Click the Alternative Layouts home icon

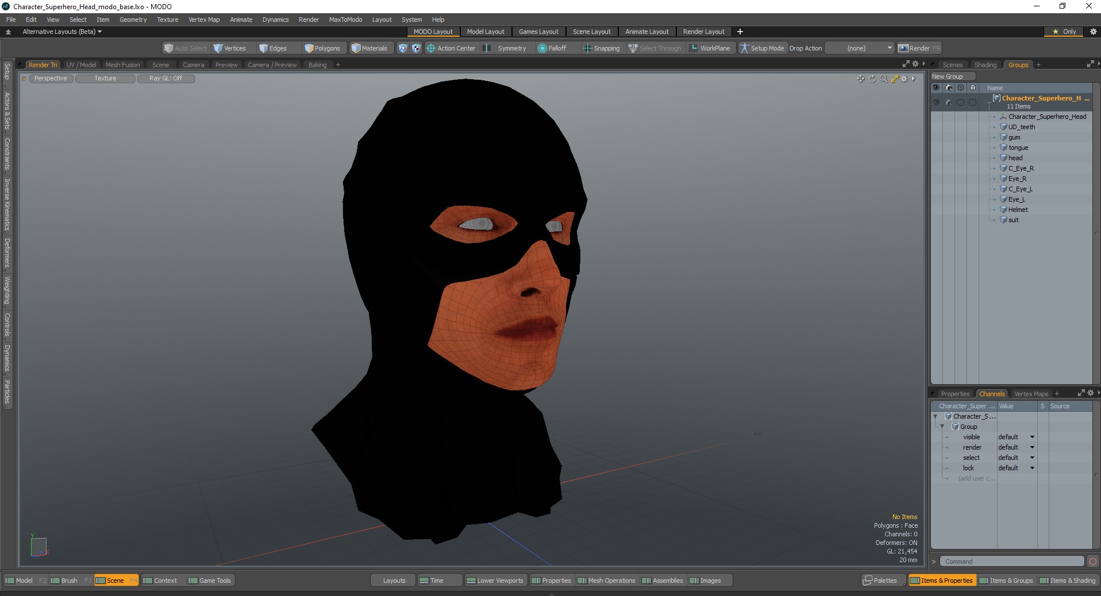click(x=8, y=32)
